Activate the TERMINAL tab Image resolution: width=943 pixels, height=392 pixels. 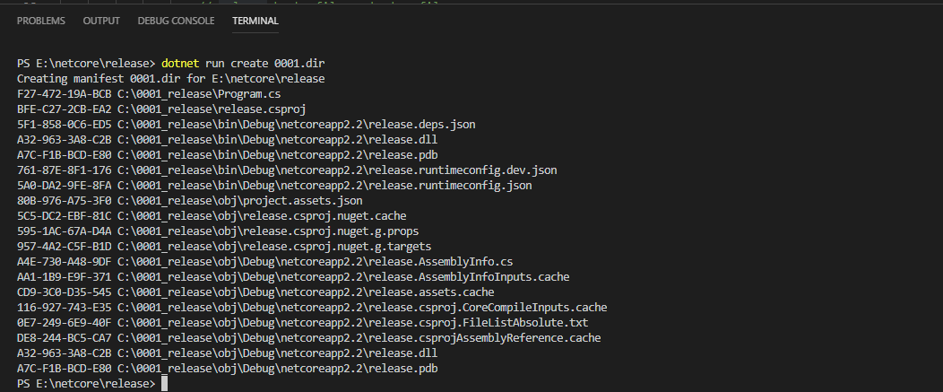255,21
